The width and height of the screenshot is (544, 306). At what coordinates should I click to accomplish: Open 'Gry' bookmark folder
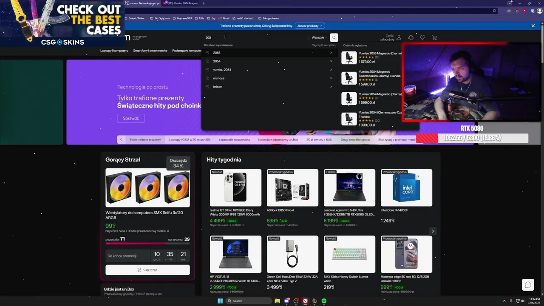pos(212,18)
